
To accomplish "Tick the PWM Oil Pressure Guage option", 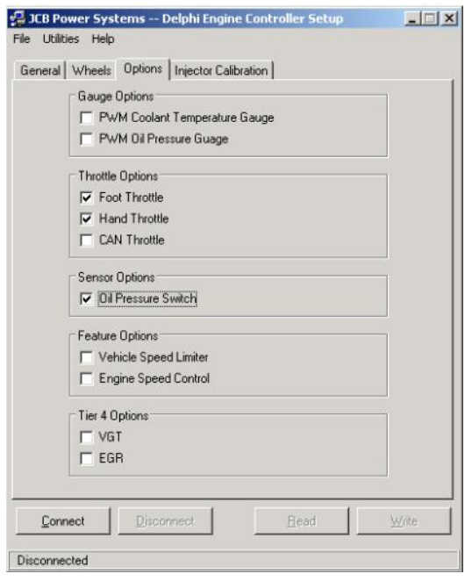I will point(86,140).
